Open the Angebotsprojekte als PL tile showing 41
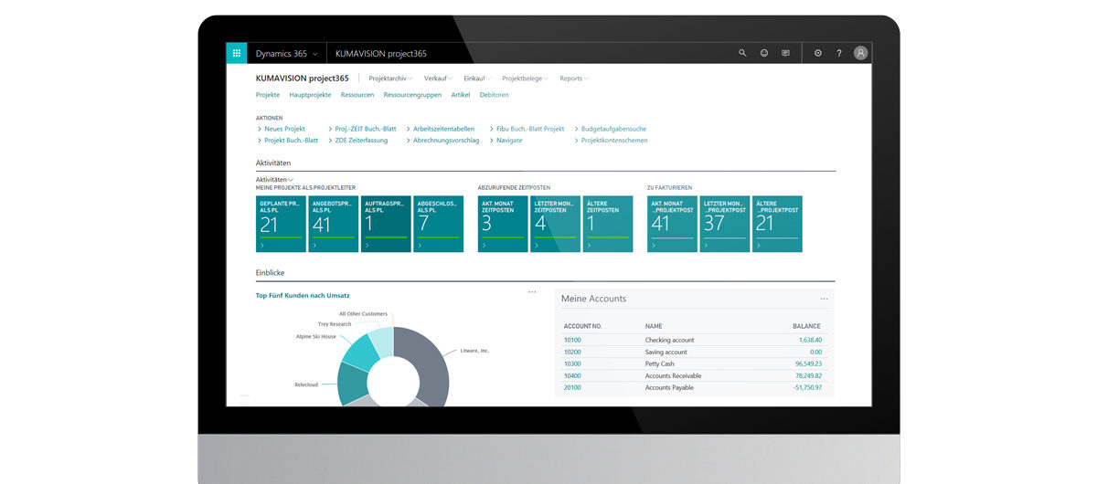Image resolution: width=1097 pixels, height=484 pixels. point(334,224)
